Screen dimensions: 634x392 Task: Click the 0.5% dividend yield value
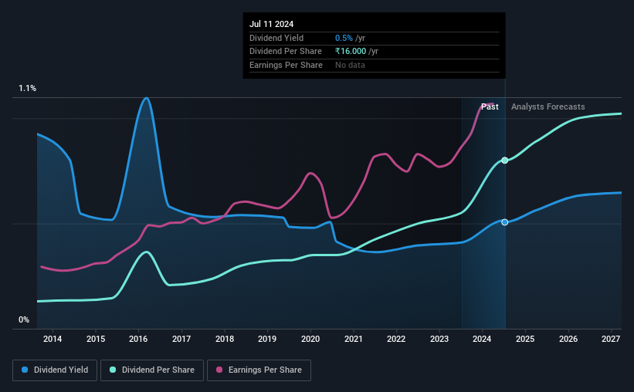coord(344,38)
